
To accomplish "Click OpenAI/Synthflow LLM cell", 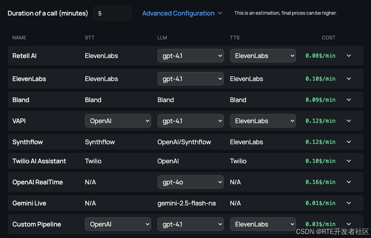I will coord(184,142).
